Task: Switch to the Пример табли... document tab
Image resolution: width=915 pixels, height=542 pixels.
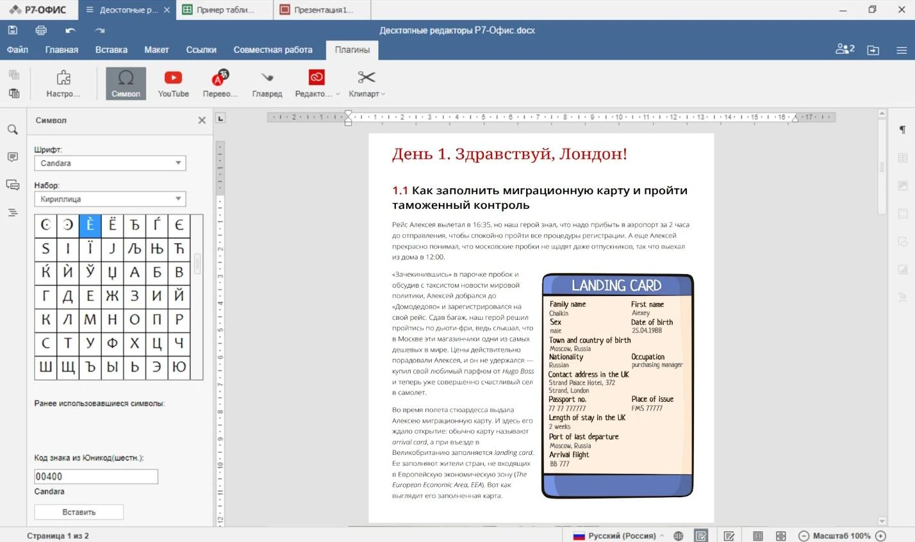Action: [x=224, y=10]
